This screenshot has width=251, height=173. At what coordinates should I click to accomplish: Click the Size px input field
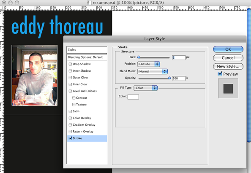pyautogui.click(x=178, y=57)
